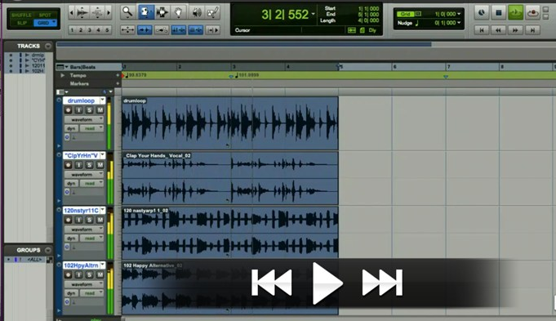Solo the ClpYrHn vocal track
The image size is (556, 321).
[x=89, y=165]
